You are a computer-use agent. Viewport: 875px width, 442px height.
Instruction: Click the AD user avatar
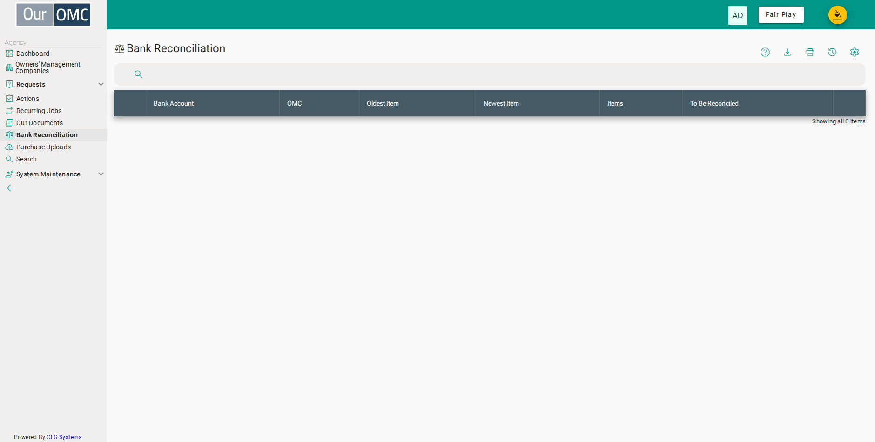pos(738,15)
